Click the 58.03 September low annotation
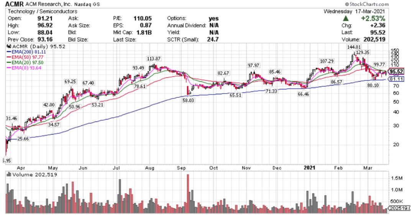The height and width of the screenshot is (220, 414). point(188,100)
